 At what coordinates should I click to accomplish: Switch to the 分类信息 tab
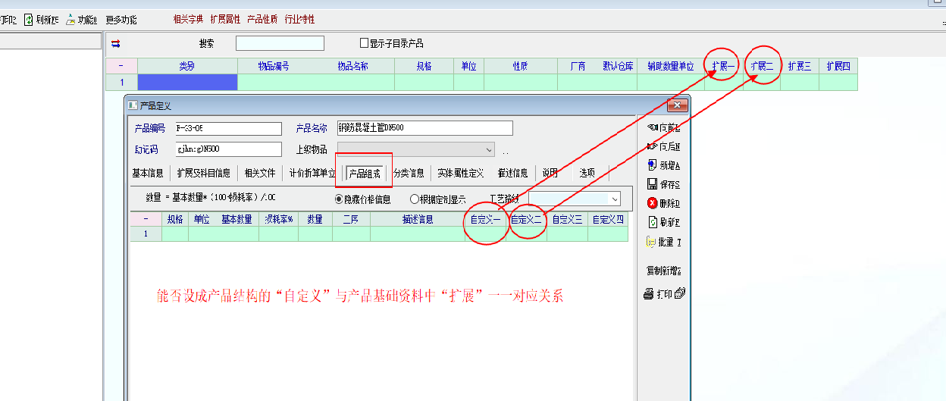[409, 173]
